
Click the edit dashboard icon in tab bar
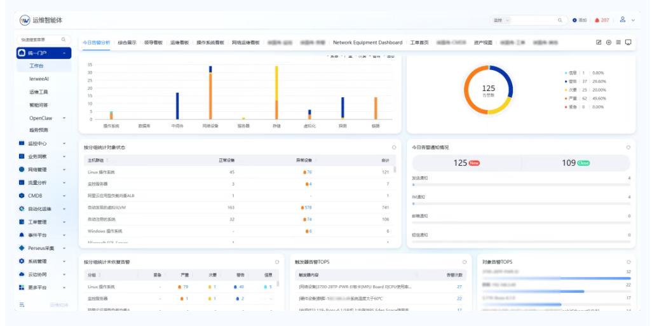click(599, 43)
